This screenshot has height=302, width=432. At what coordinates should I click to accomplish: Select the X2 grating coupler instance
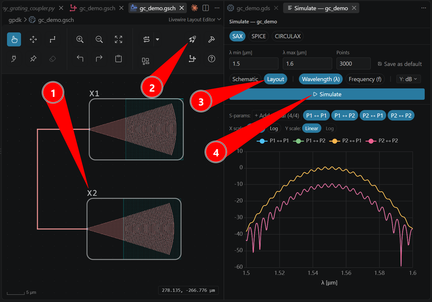134,229
